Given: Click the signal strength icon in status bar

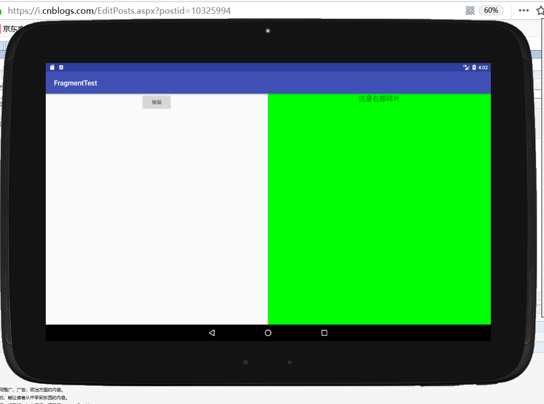Looking at the screenshot, I should pyautogui.click(x=466, y=67).
